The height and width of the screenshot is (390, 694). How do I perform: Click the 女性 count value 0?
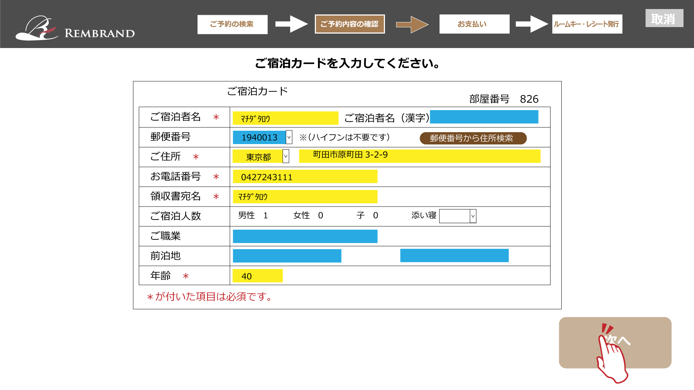321,216
